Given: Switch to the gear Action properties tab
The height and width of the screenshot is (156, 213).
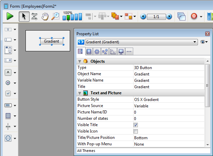Looking at the screenshot, I should (97, 51).
